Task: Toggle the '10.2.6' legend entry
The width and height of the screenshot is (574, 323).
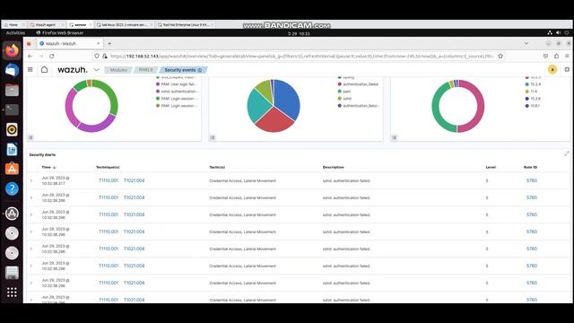Action: coord(533,99)
